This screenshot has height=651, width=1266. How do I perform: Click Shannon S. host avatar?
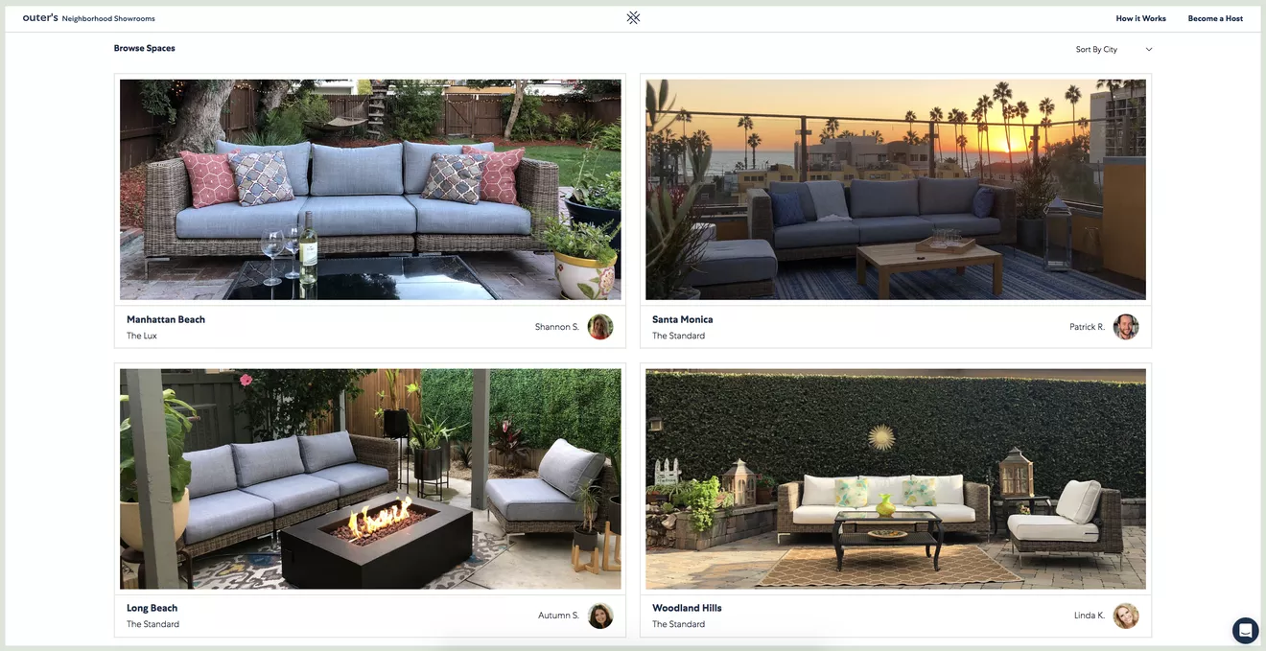click(x=600, y=327)
